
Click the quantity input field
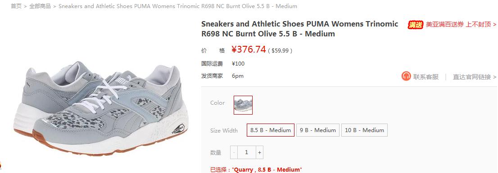[x=247, y=152]
